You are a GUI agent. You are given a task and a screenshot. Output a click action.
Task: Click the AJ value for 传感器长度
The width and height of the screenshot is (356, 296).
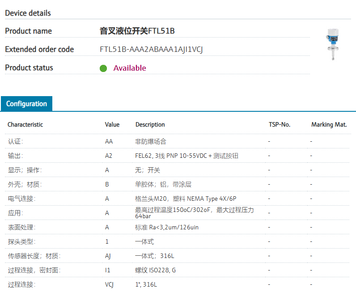click(x=108, y=256)
